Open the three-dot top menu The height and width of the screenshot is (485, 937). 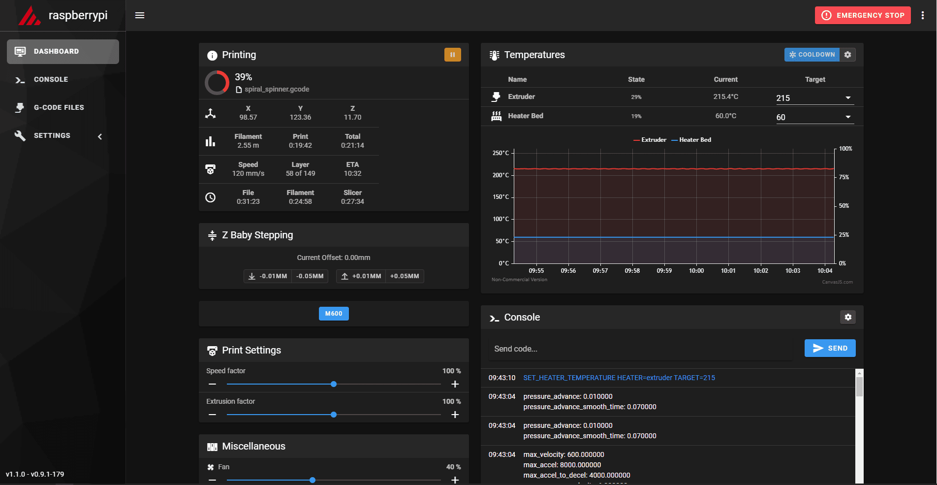point(923,15)
